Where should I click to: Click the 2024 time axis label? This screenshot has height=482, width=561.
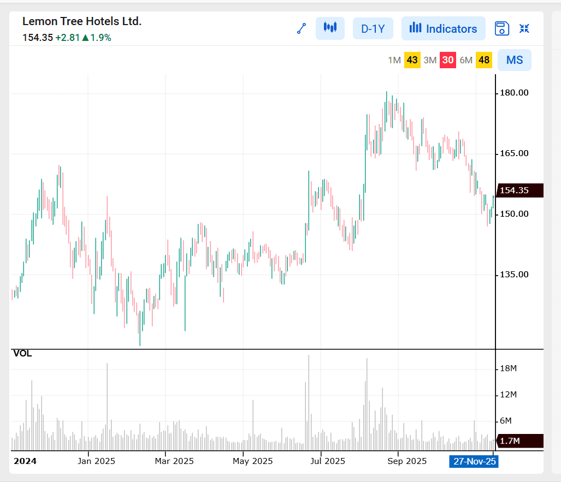25,461
